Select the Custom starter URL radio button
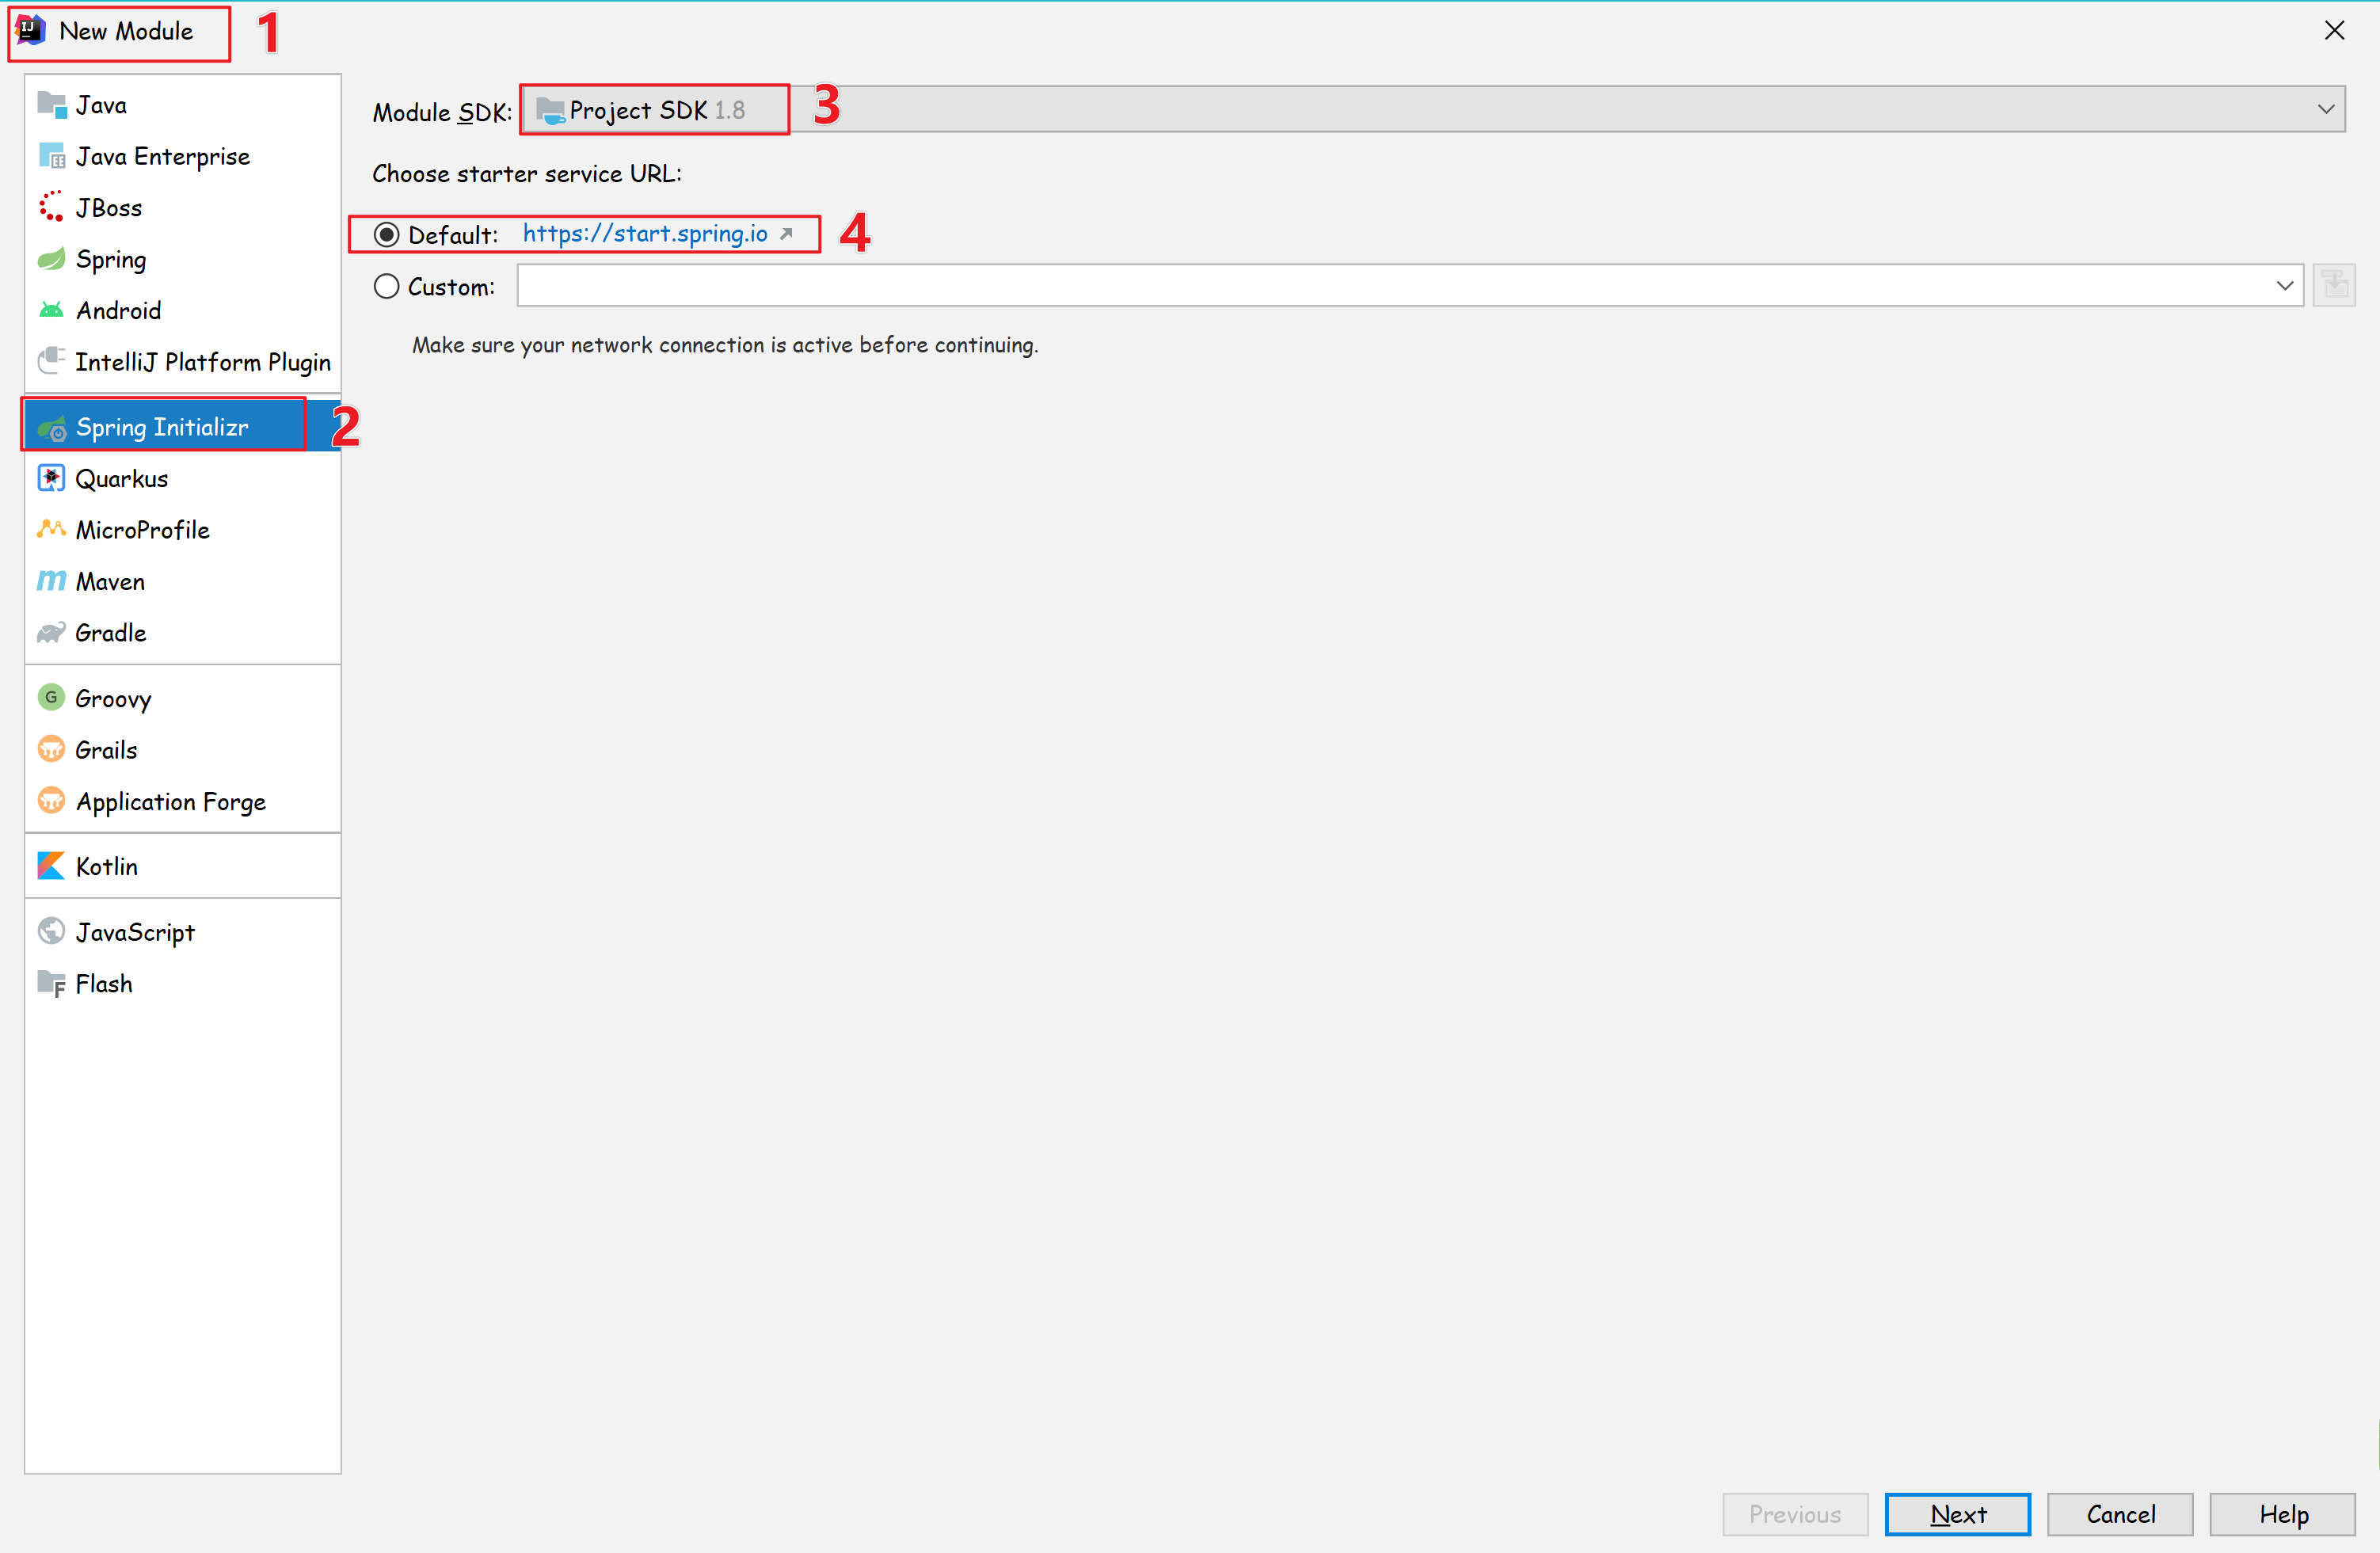Screen dimensions: 2380x1553 pos(386,286)
